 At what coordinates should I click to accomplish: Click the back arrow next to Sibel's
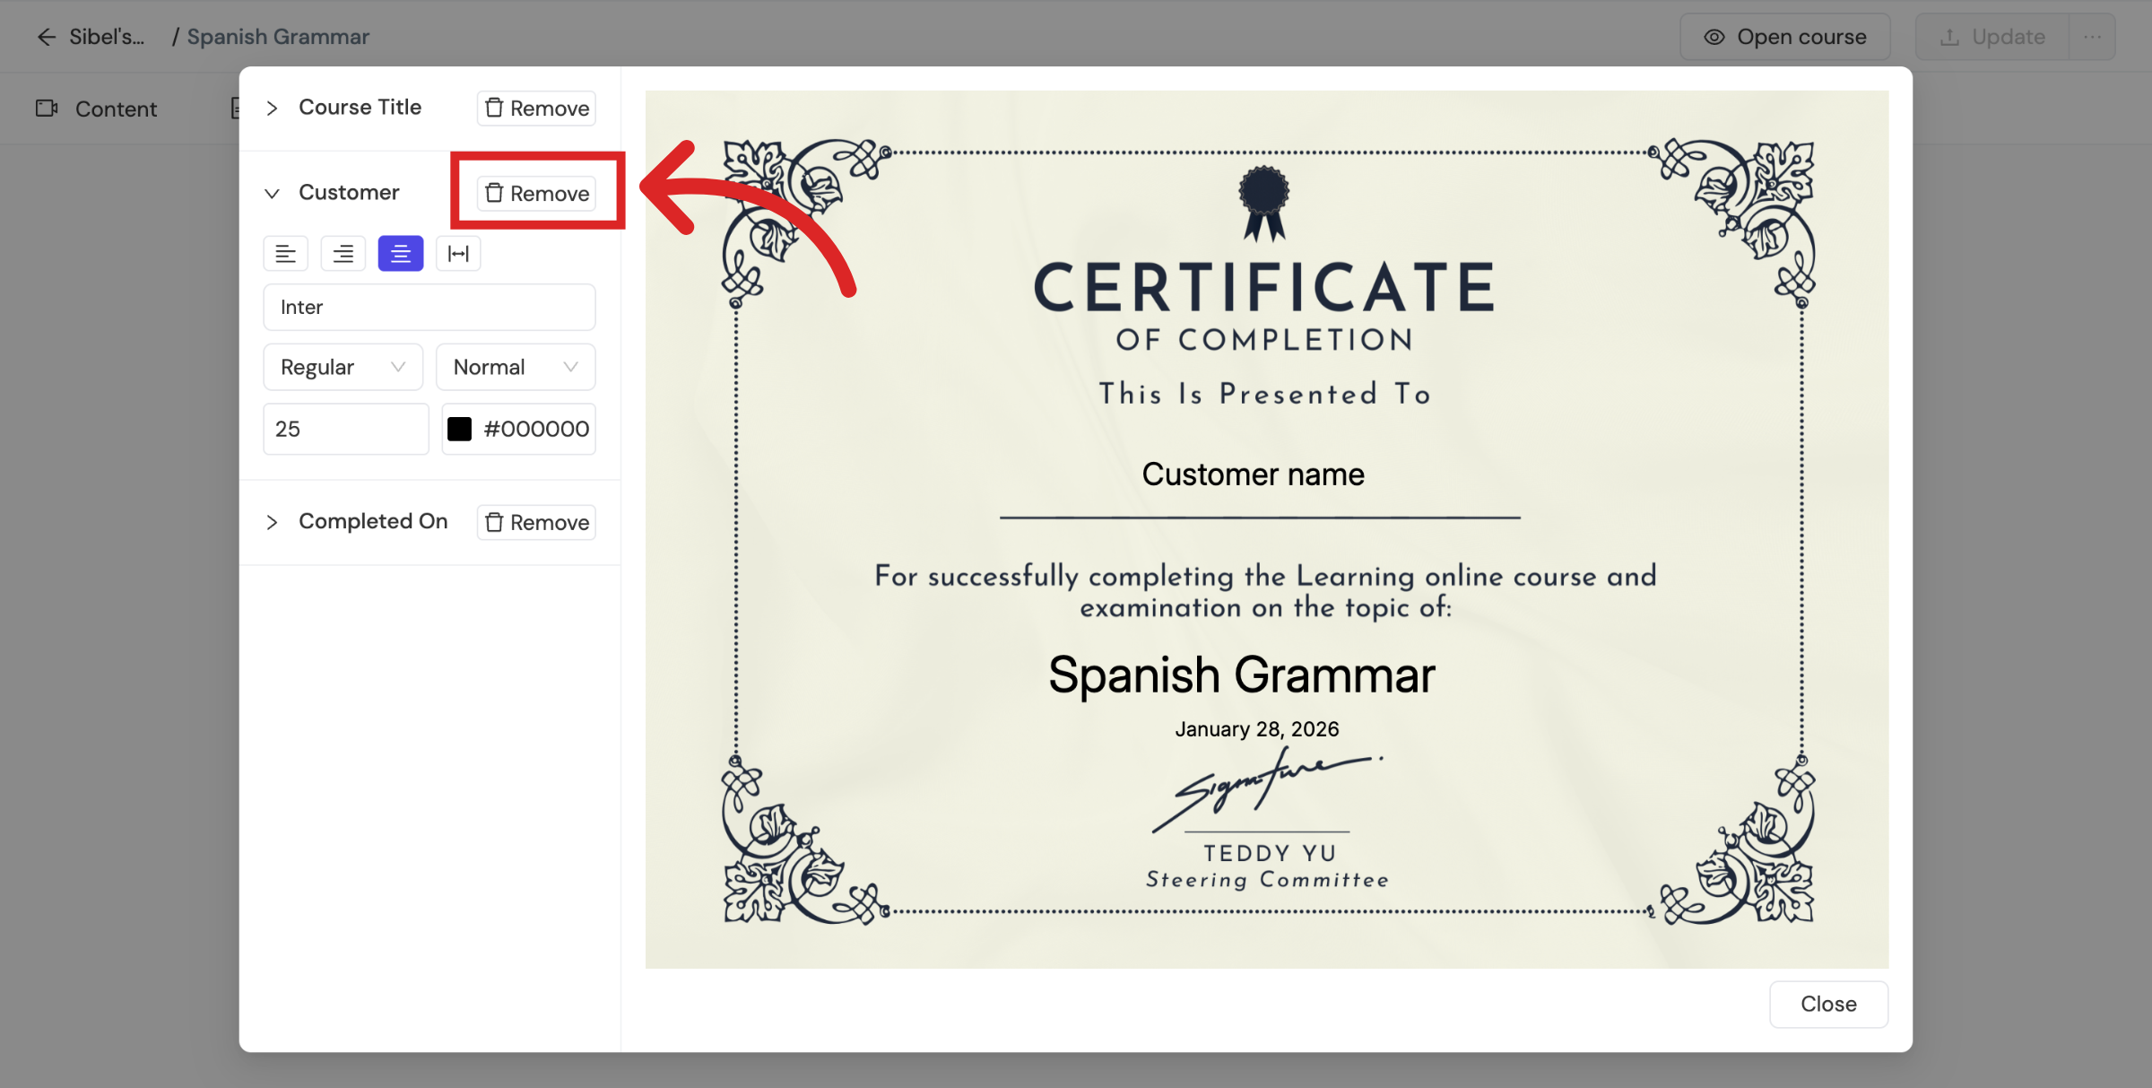46,37
